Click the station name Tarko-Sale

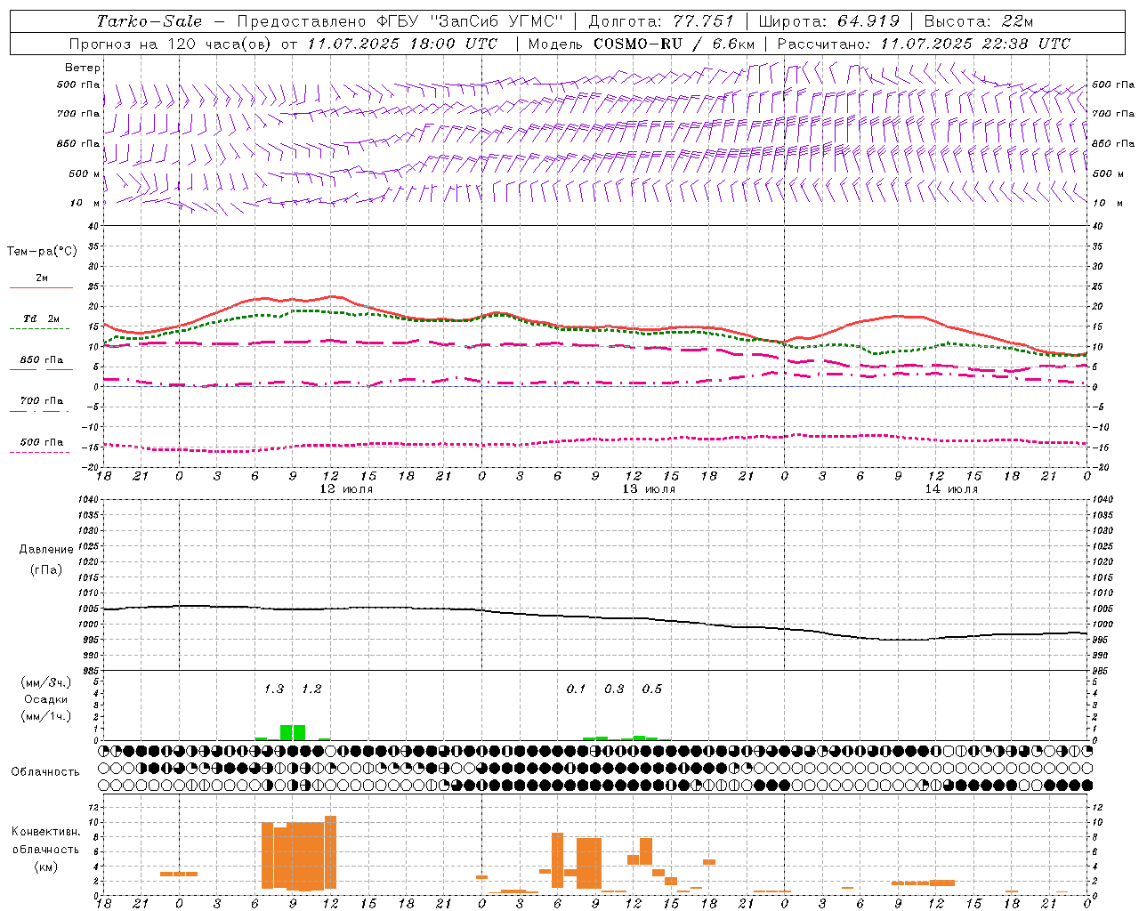click(149, 21)
